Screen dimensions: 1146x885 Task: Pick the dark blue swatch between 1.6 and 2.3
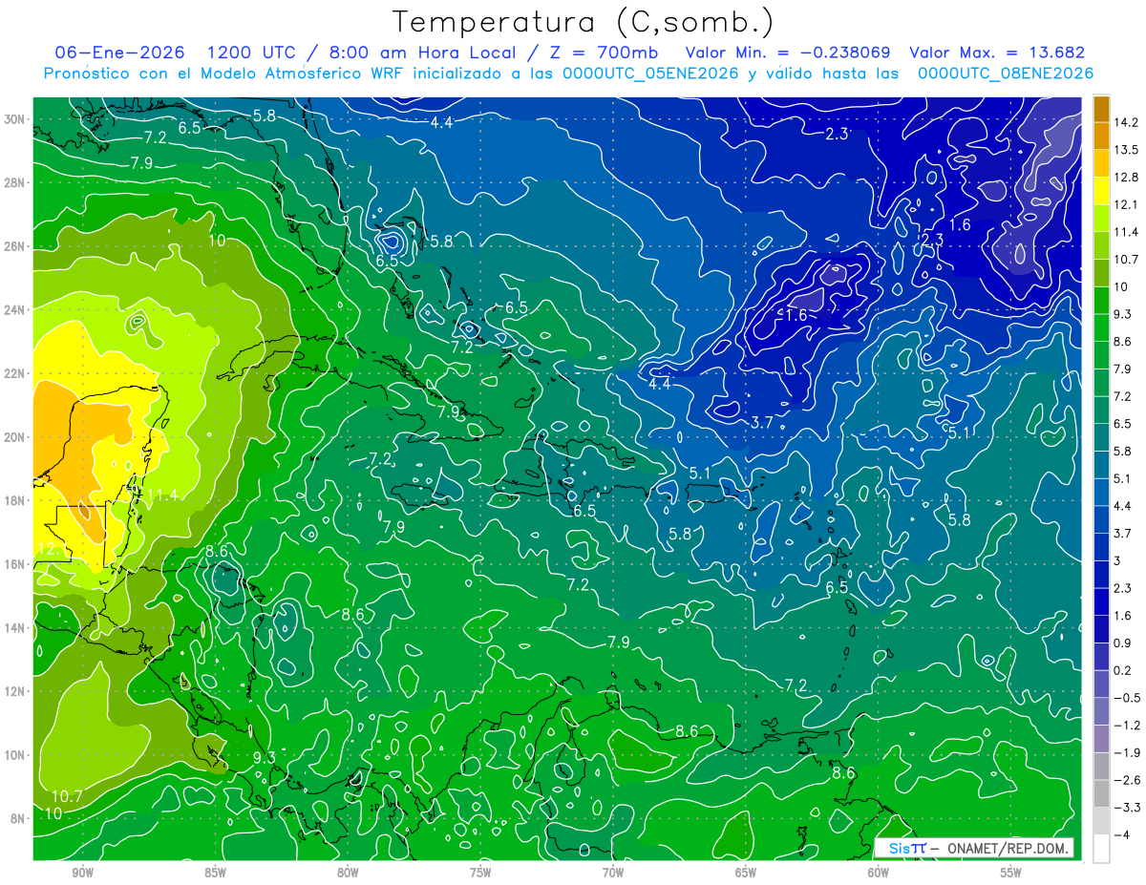pos(1101,601)
